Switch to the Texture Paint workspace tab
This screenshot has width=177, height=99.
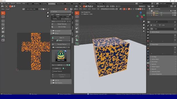point(60,4)
